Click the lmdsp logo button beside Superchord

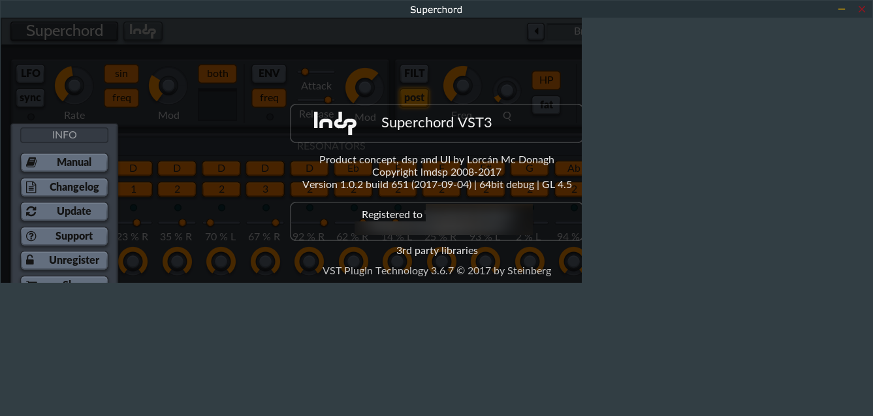coord(143,31)
